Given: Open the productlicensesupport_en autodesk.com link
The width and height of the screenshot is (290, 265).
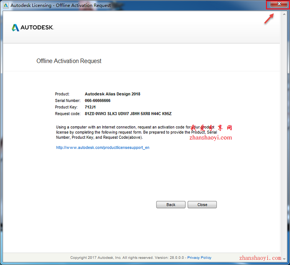Looking at the screenshot, I should point(103,148).
